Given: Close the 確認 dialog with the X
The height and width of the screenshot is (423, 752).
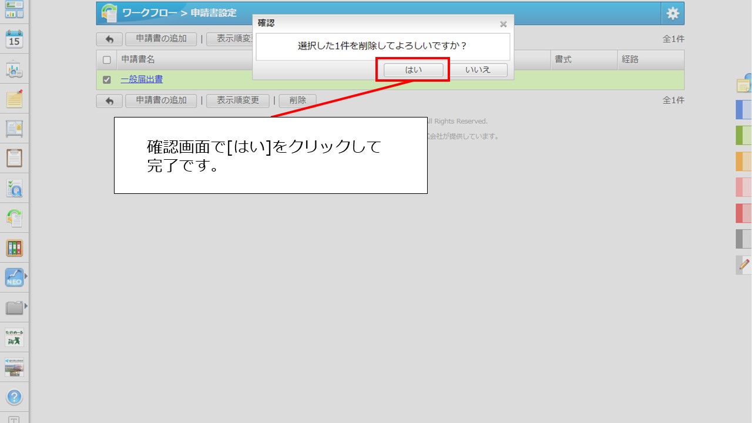Looking at the screenshot, I should click(503, 24).
